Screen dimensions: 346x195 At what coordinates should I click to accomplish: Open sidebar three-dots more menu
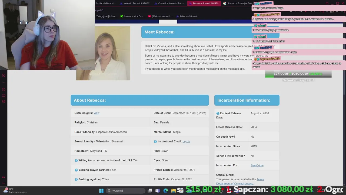click(x=4, y=183)
